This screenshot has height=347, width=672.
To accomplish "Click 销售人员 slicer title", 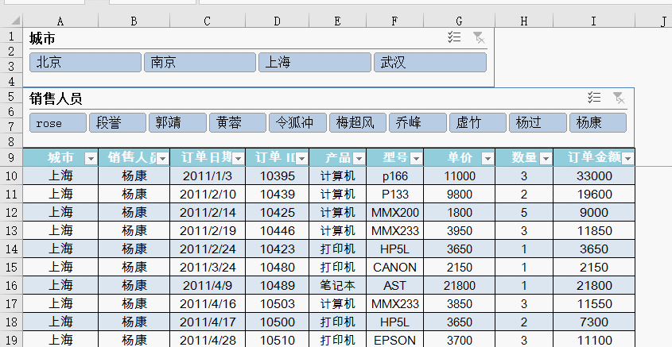I will 56,98.
